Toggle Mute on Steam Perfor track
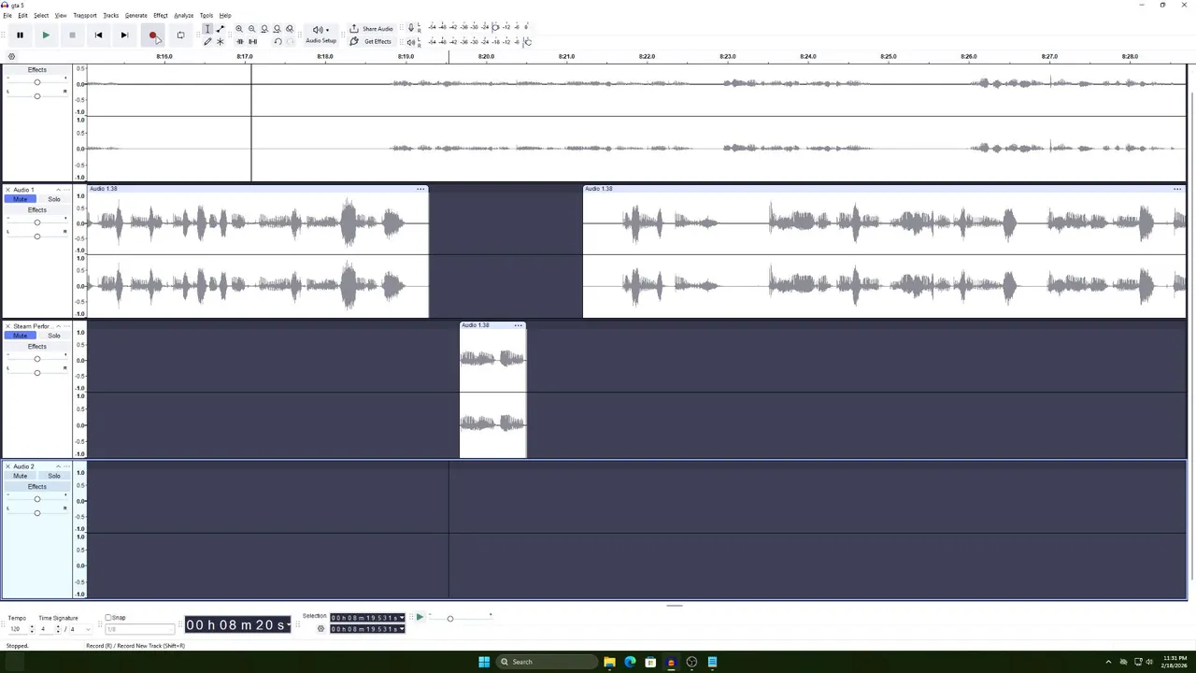The height and width of the screenshot is (673, 1196). click(20, 336)
